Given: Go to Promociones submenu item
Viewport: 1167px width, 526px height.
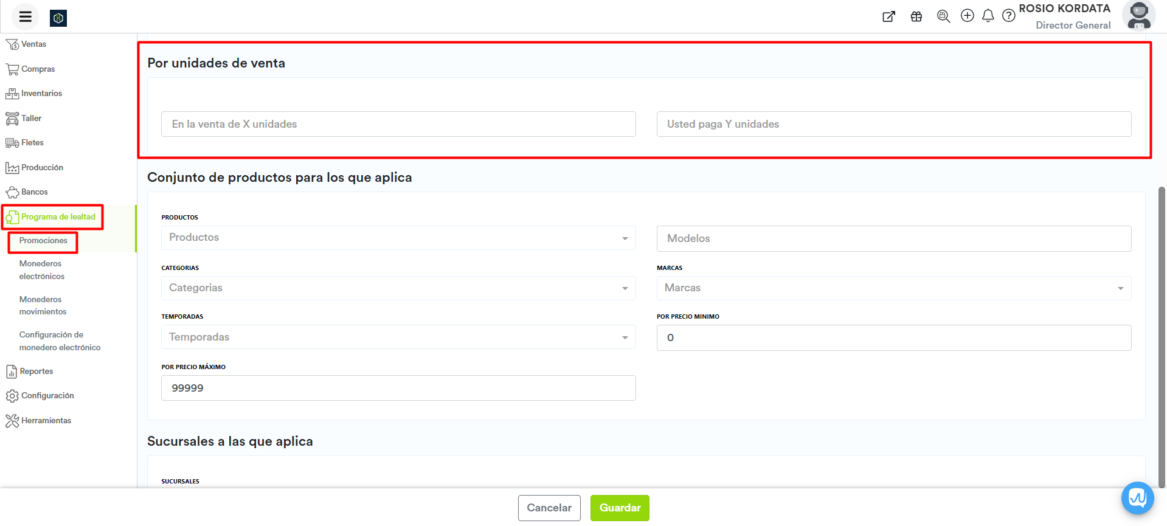Looking at the screenshot, I should [x=43, y=241].
